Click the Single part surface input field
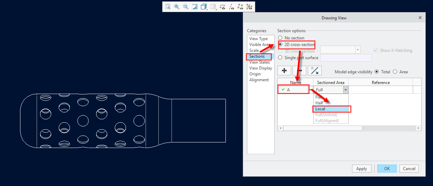The image size is (433, 186). coord(346,58)
